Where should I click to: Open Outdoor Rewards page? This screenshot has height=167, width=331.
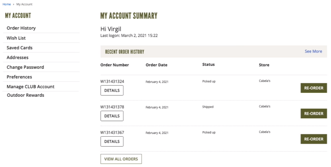point(26,95)
